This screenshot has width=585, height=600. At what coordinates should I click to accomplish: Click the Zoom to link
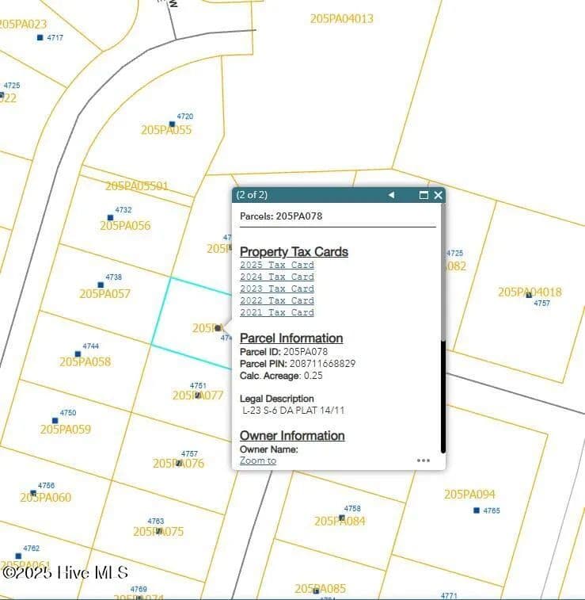258,461
